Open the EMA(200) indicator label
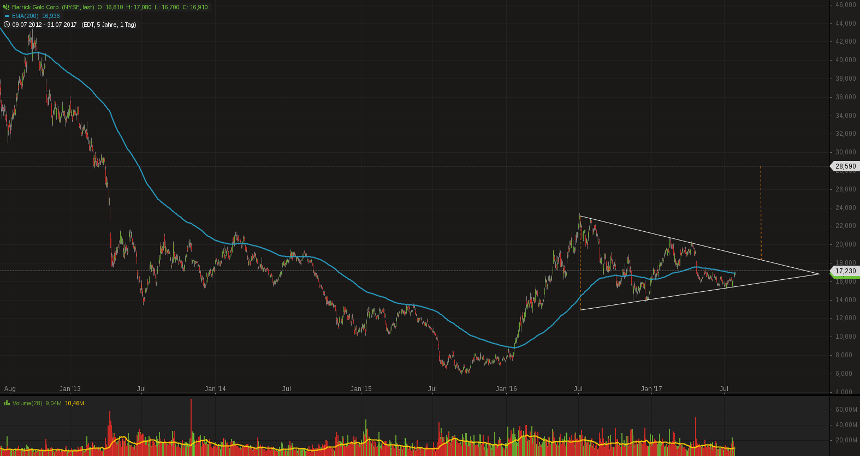The height and width of the screenshot is (456, 860). 25,16
